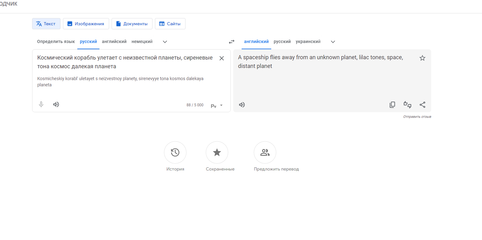Click the English translation output text
482x240 pixels.
click(321, 62)
